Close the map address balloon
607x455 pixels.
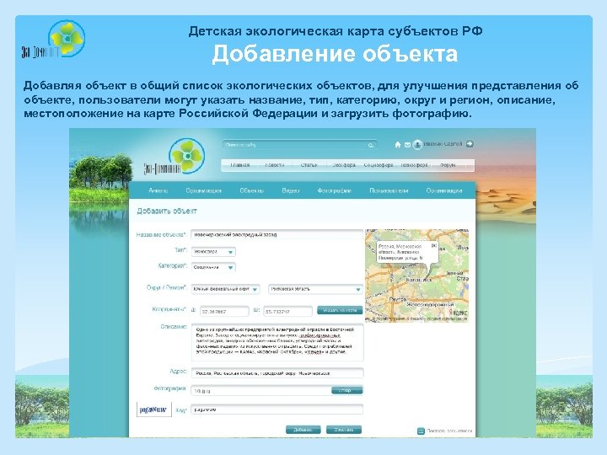point(434,245)
